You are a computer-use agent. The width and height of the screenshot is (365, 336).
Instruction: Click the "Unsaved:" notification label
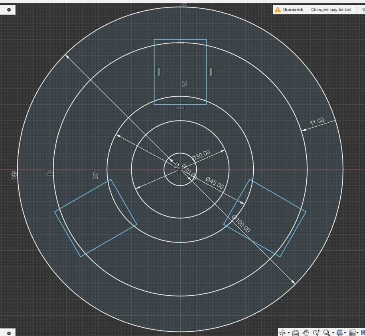click(293, 10)
